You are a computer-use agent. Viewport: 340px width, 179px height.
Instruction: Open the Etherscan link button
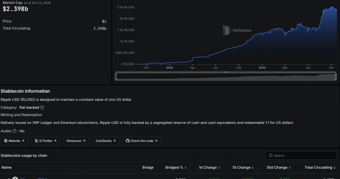tap(76, 141)
